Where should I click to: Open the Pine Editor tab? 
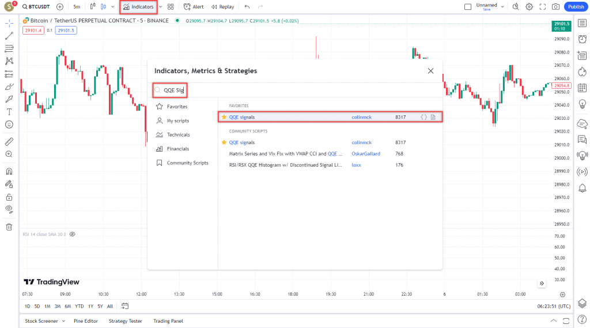pos(86,321)
